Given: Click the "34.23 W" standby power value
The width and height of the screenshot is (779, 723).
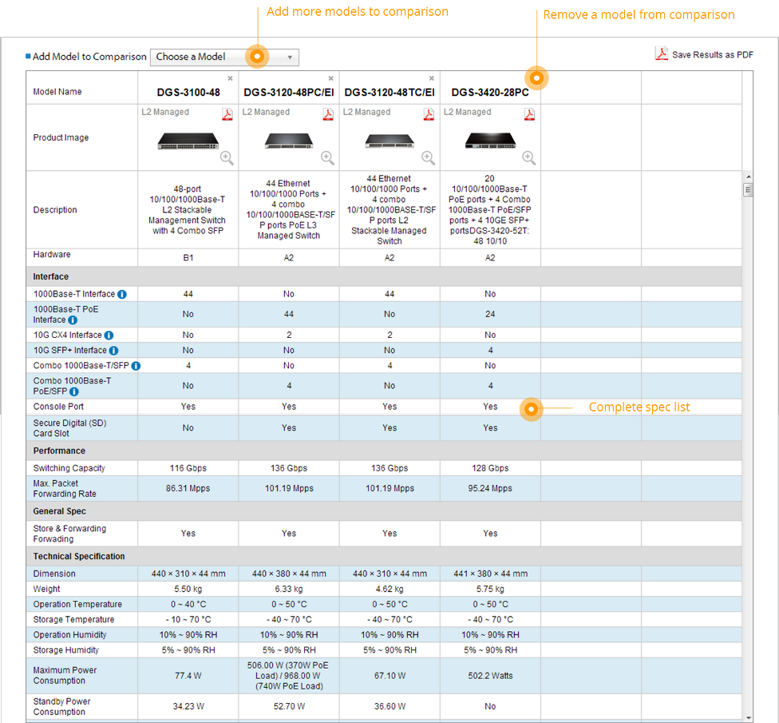Looking at the screenshot, I should pyautogui.click(x=188, y=706).
